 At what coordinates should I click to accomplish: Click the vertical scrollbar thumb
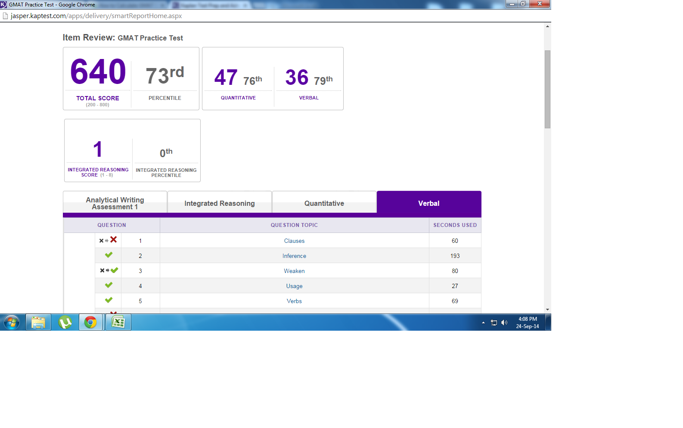pos(547,89)
